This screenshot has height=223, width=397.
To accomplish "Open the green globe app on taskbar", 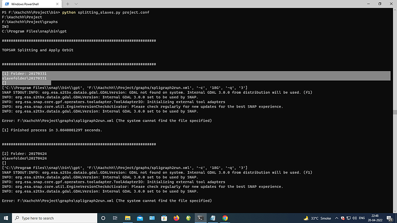I will (188, 218).
